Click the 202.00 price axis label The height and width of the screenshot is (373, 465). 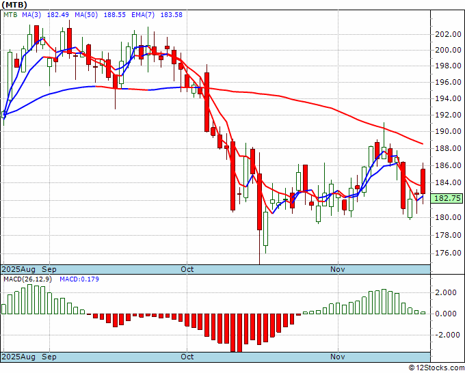coord(448,34)
